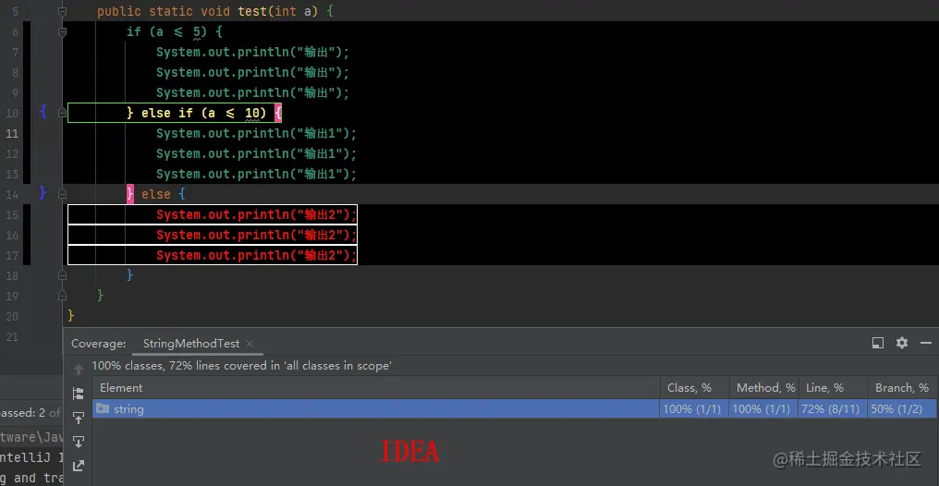
Task: Click the Autoscroll from Source icon
Action: coord(78,442)
